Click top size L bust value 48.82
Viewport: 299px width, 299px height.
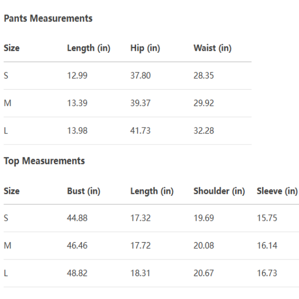[x=77, y=273]
